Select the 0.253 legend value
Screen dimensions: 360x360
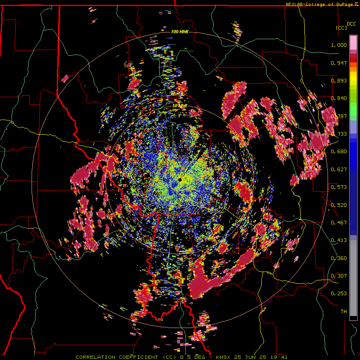[x=339, y=294]
